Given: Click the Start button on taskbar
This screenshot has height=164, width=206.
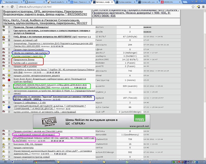Looking at the screenshot, I should tap(5, 162).
